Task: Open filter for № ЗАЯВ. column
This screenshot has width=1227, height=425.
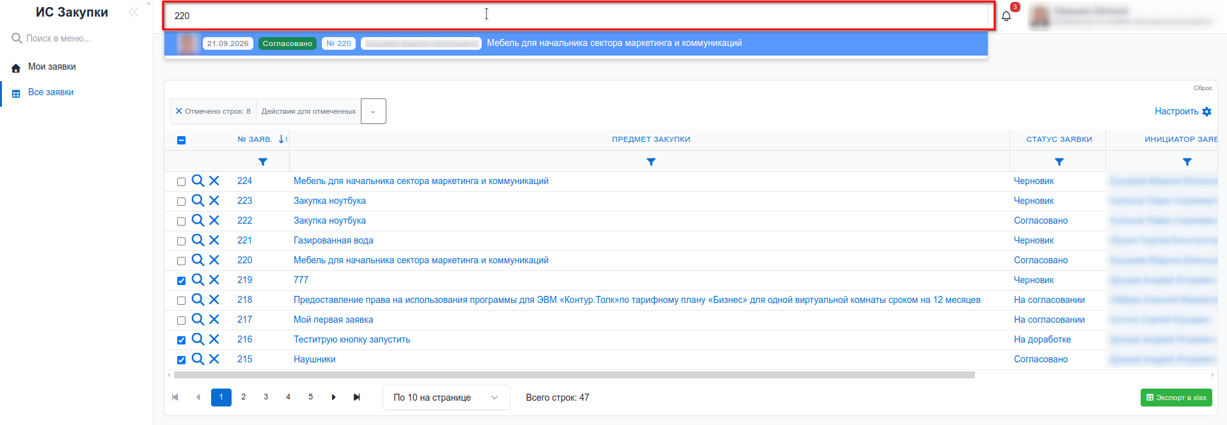Action: [263, 162]
